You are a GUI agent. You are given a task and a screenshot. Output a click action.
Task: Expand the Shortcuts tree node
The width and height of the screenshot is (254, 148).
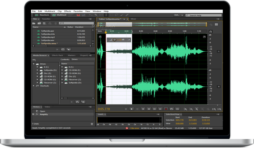click(34, 86)
